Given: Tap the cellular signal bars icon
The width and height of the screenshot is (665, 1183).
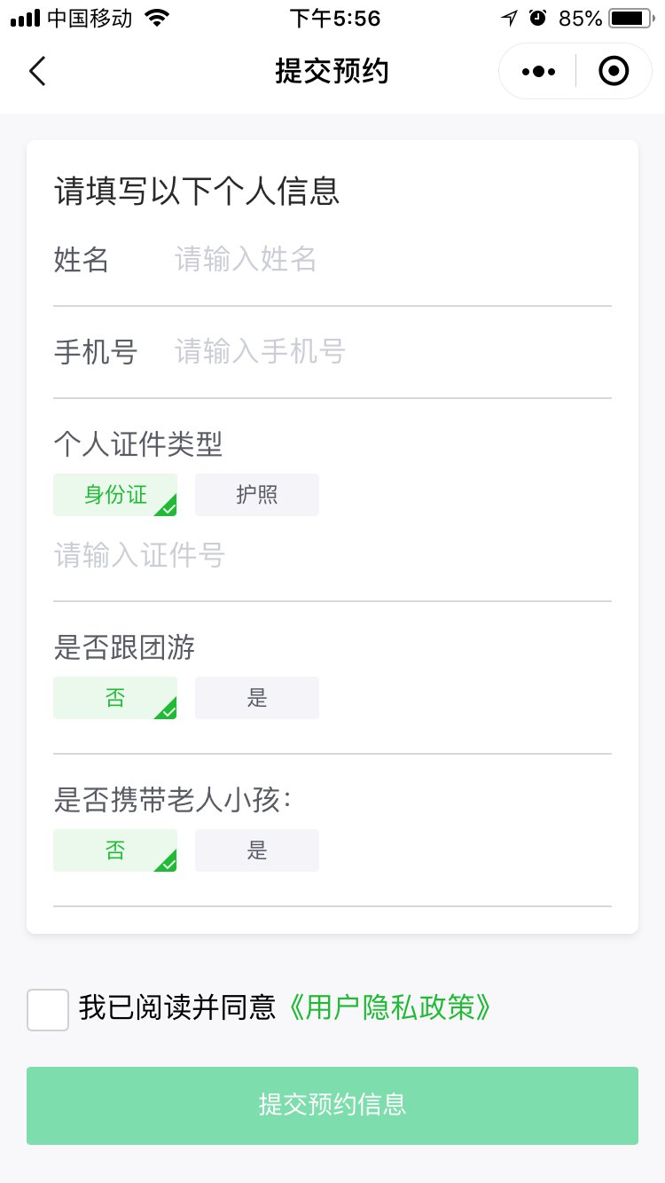Looking at the screenshot, I should [x=25, y=18].
